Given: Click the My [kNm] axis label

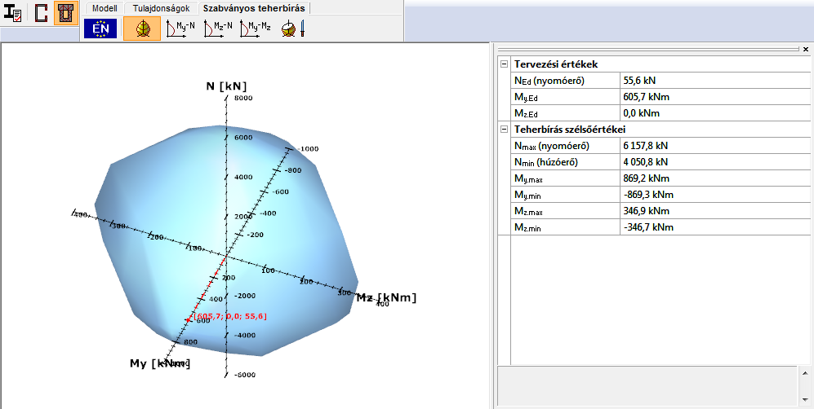Looking at the screenshot, I should [160, 363].
